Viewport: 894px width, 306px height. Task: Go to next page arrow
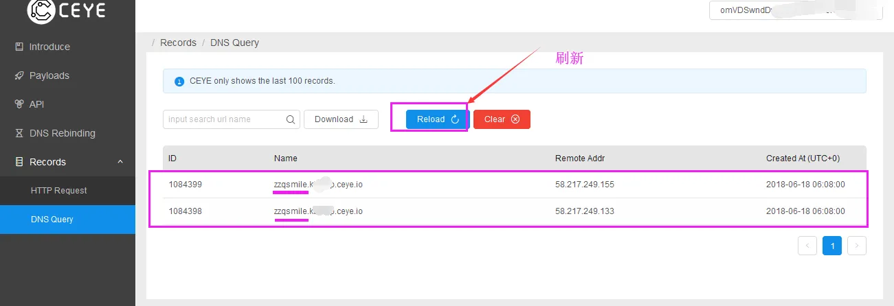click(857, 246)
